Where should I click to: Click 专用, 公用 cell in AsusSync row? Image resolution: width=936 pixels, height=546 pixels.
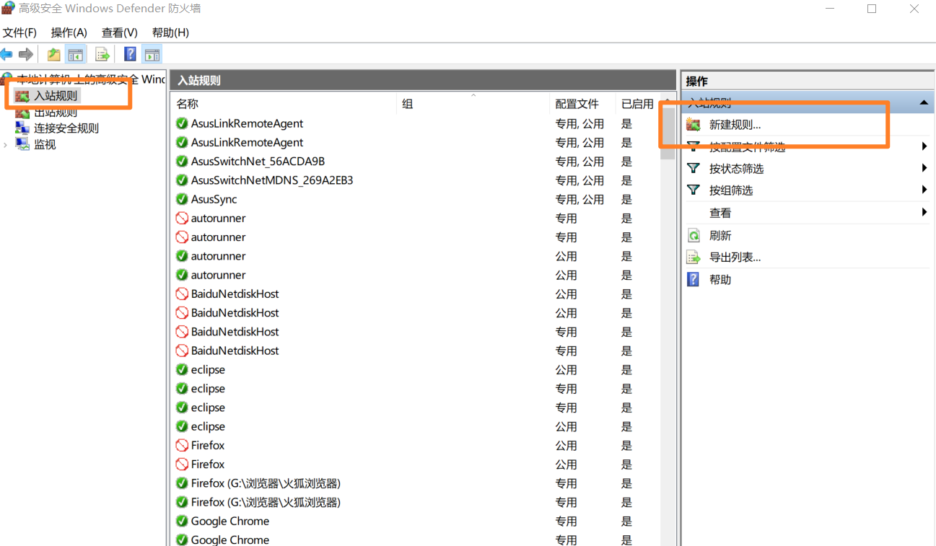(579, 199)
